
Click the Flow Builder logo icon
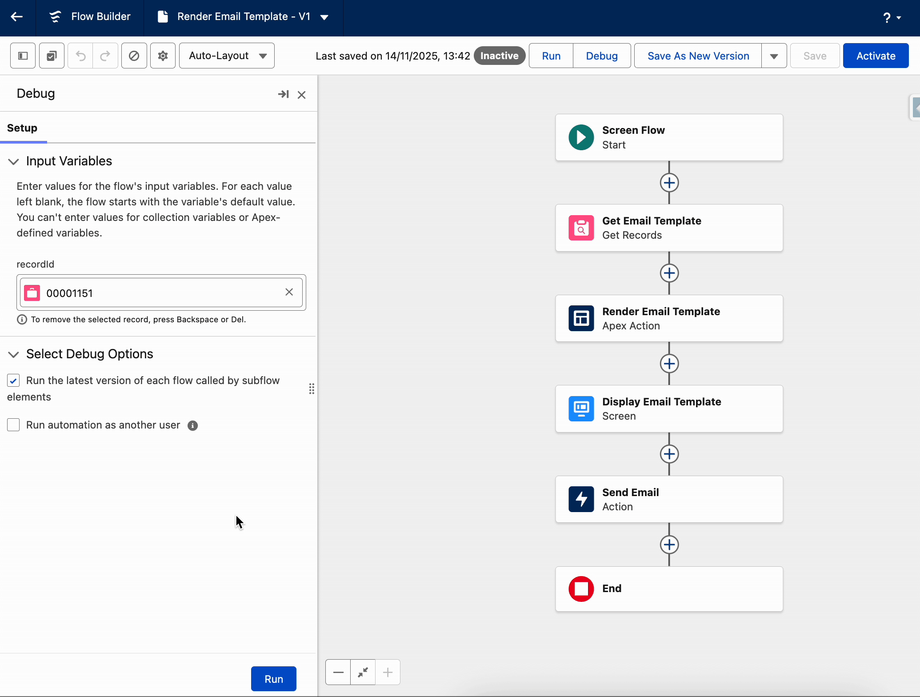tap(54, 16)
